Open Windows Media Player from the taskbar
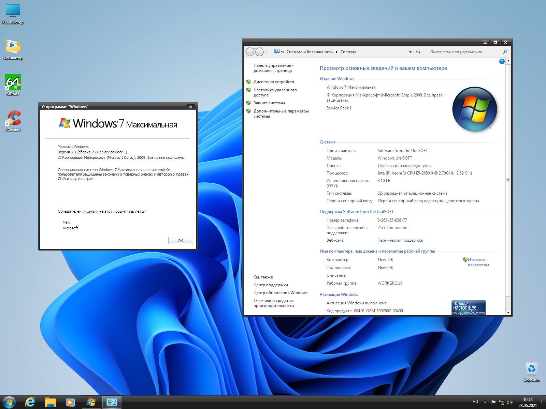Screen dimensions: 546x409 point(70,402)
